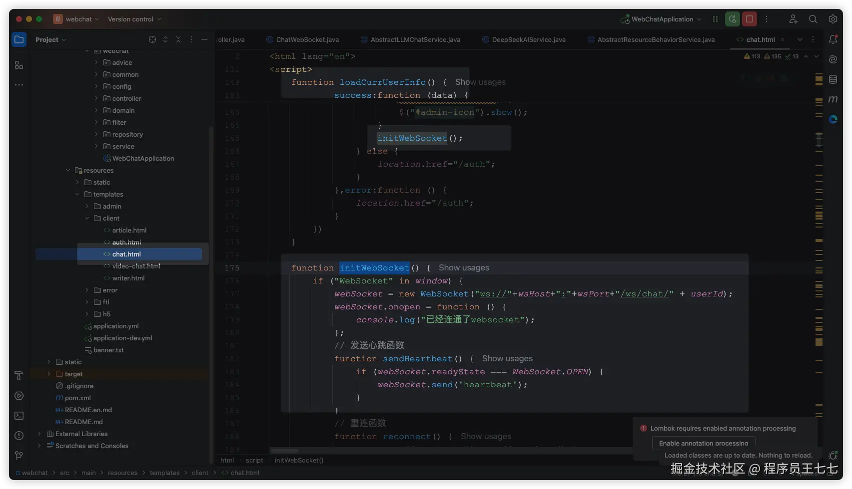Click the Stop application red button
852x489 pixels.
pyautogui.click(x=749, y=19)
